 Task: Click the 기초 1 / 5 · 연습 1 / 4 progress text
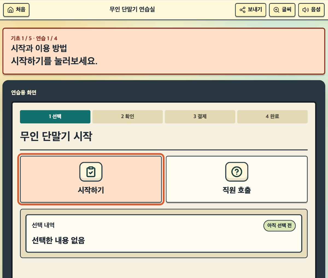pos(34,38)
